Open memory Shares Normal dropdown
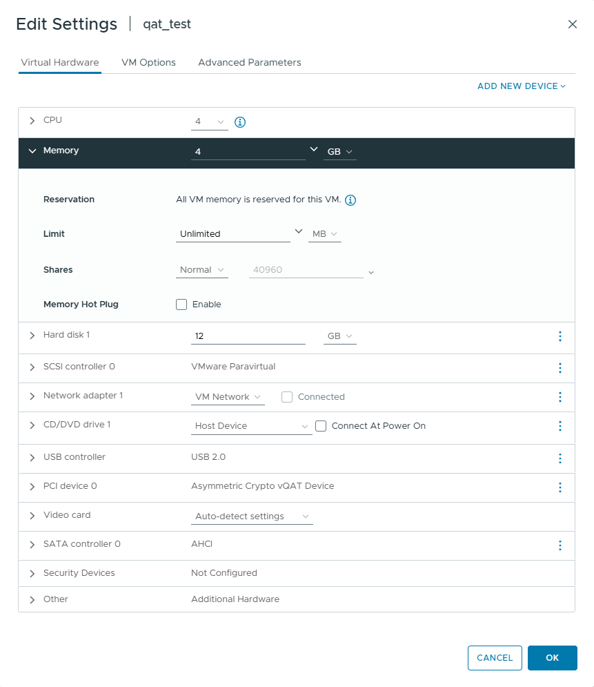 201,270
